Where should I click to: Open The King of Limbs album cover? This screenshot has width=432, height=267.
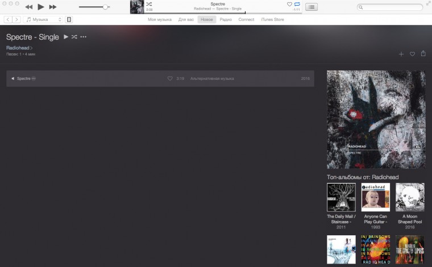pos(410,249)
